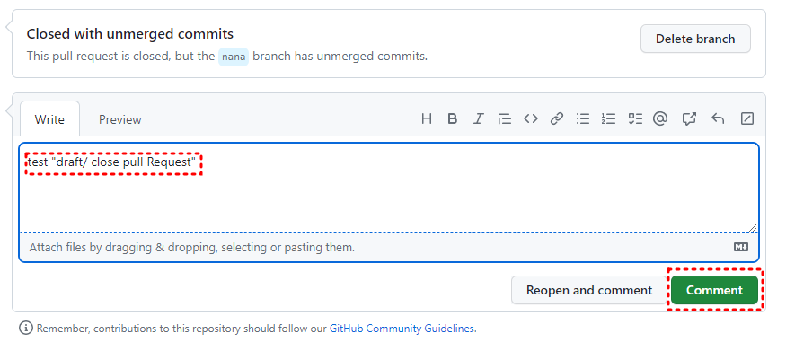The height and width of the screenshot is (342, 786).
Task: Click the green Comment button
Action: tap(714, 290)
